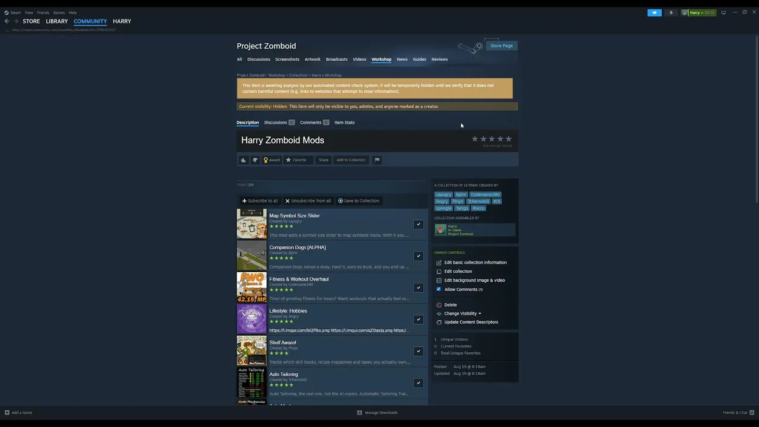759x427 pixels.
Task: Toggle subscription for Companion Dogs [ALPHA]
Action: coord(418,256)
